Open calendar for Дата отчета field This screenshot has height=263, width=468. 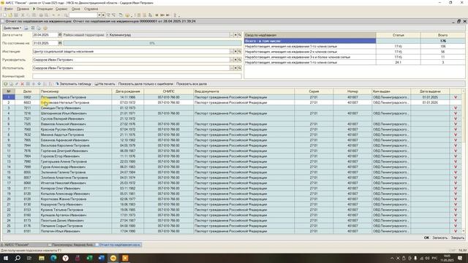click(x=60, y=35)
